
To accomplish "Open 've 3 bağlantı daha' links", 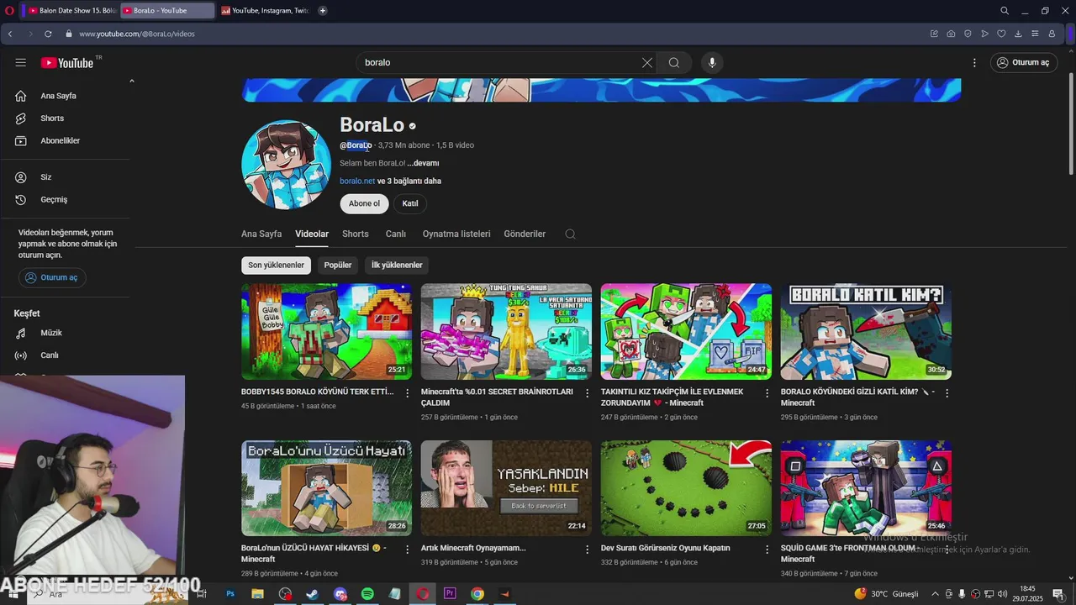I will point(409,181).
